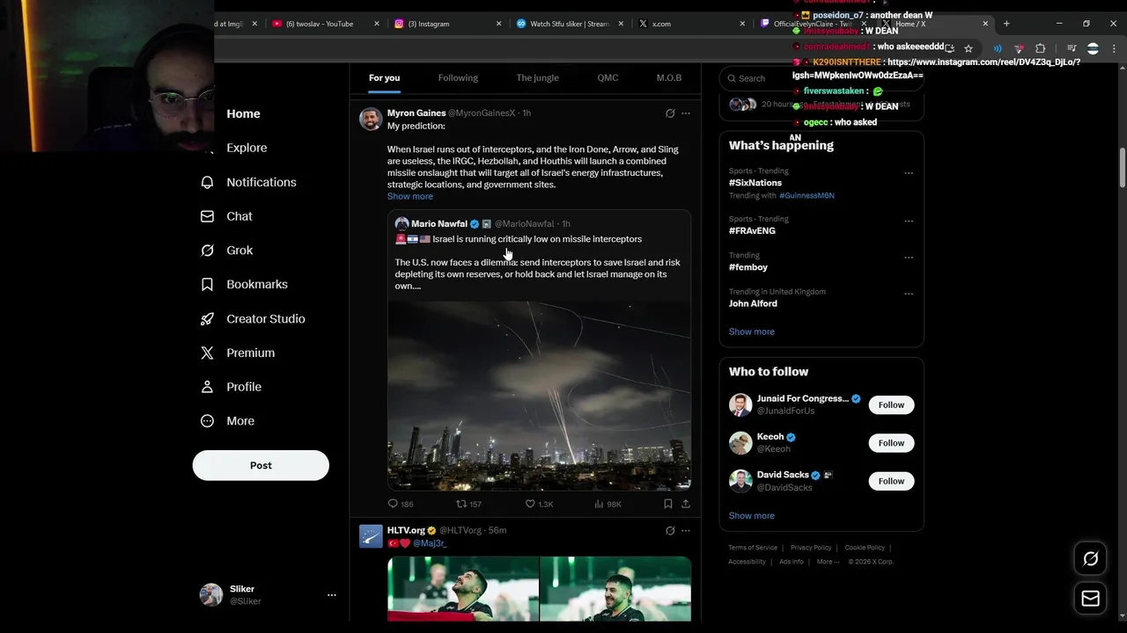The image size is (1127, 633).
Task: Open the Explore page
Action: [246, 148]
